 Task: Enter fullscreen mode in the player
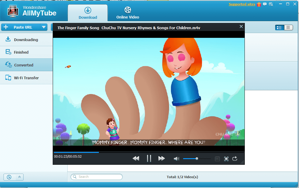pos(226,159)
